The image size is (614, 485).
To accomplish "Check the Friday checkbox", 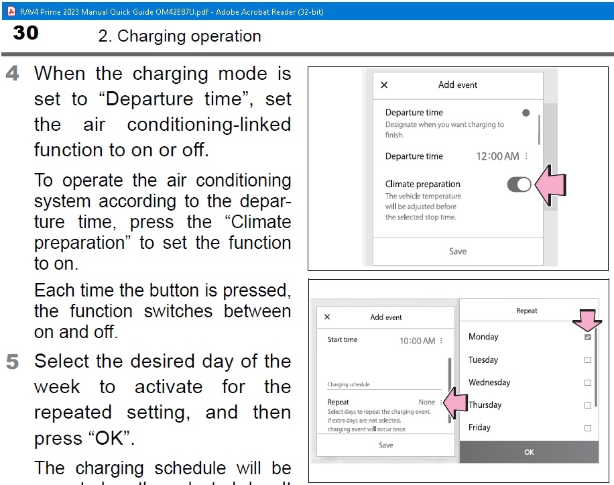I will pos(588,428).
